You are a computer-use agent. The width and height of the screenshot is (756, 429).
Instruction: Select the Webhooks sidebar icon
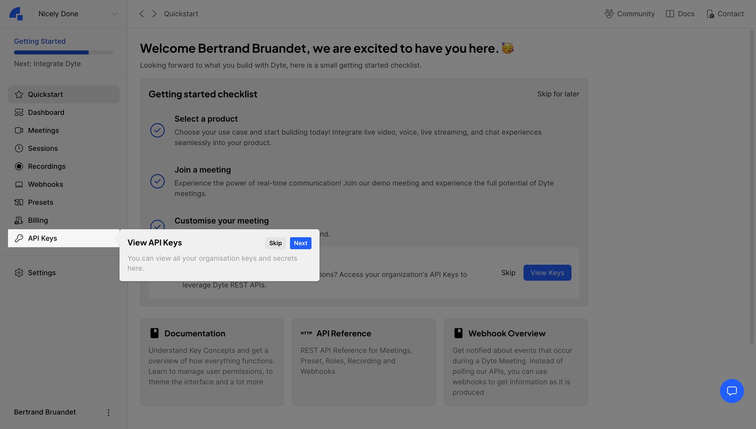click(x=19, y=184)
